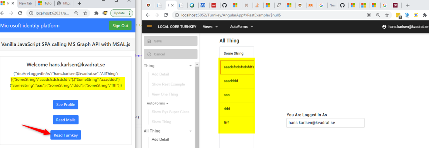Open the three-dot menu in the left Chrome window
This screenshot has width=429, height=148.
(130, 13)
